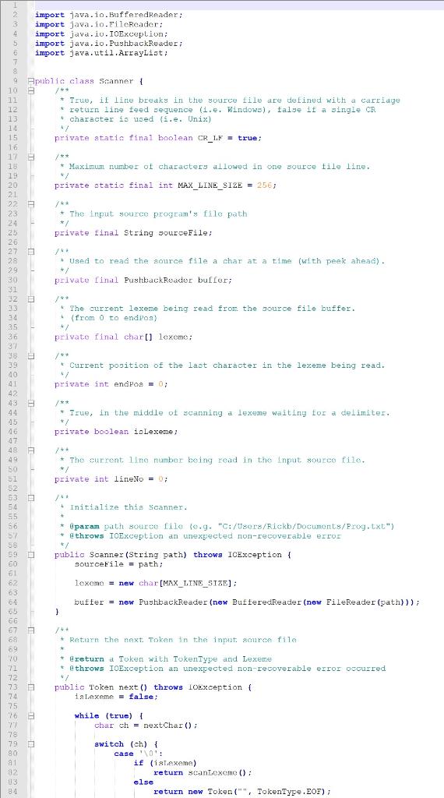Click line number 84 in the margin
Screen dimensions: 444x798
13,792
